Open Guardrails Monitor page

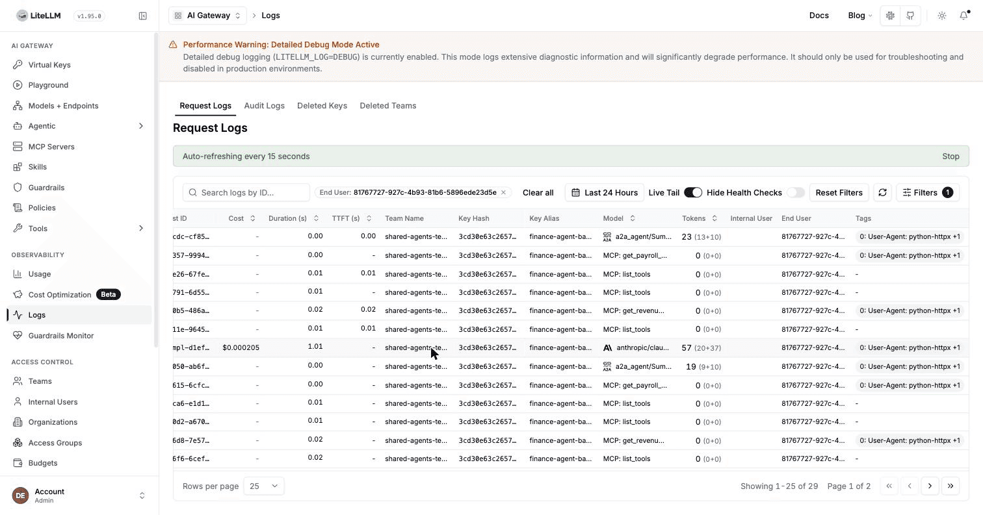coord(61,336)
